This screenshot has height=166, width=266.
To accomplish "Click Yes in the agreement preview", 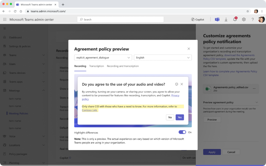I will (x=180, y=117).
